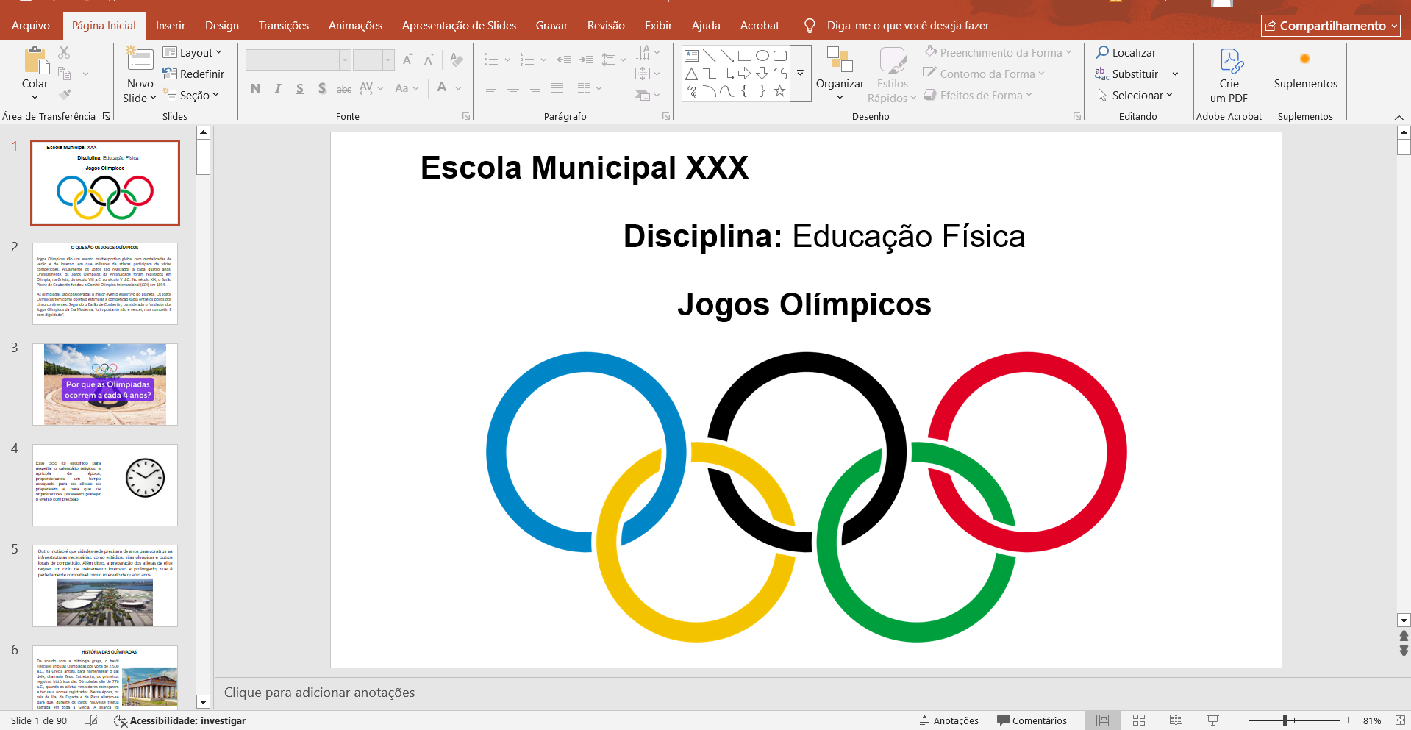This screenshot has height=730, width=1411.
Task: Click the Compartilhamento share button
Action: pyautogui.click(x=1331, y=26)
